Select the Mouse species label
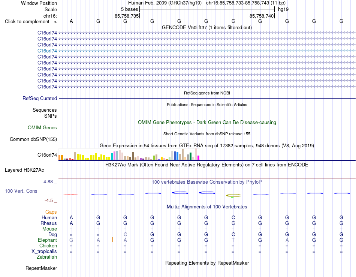356x277 pixels. 49,229
